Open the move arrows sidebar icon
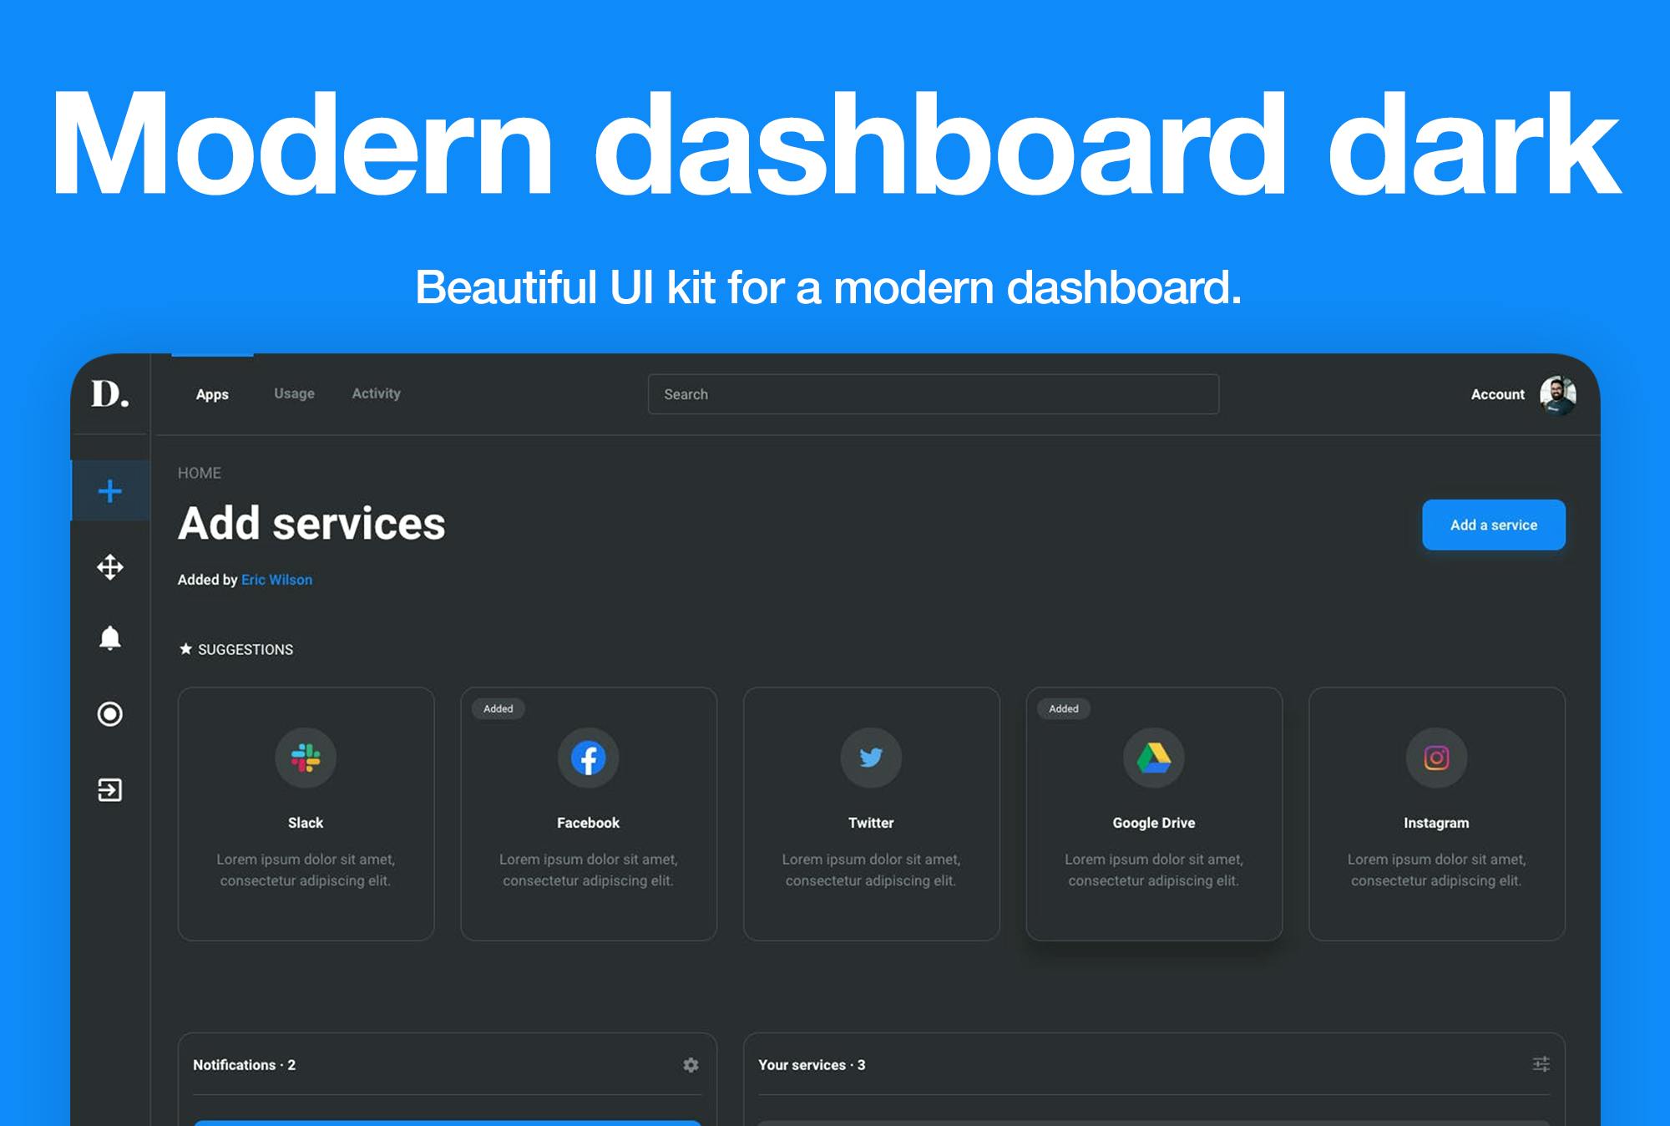The height and width of the screenshot is (1126, 1670). point(110,567)
